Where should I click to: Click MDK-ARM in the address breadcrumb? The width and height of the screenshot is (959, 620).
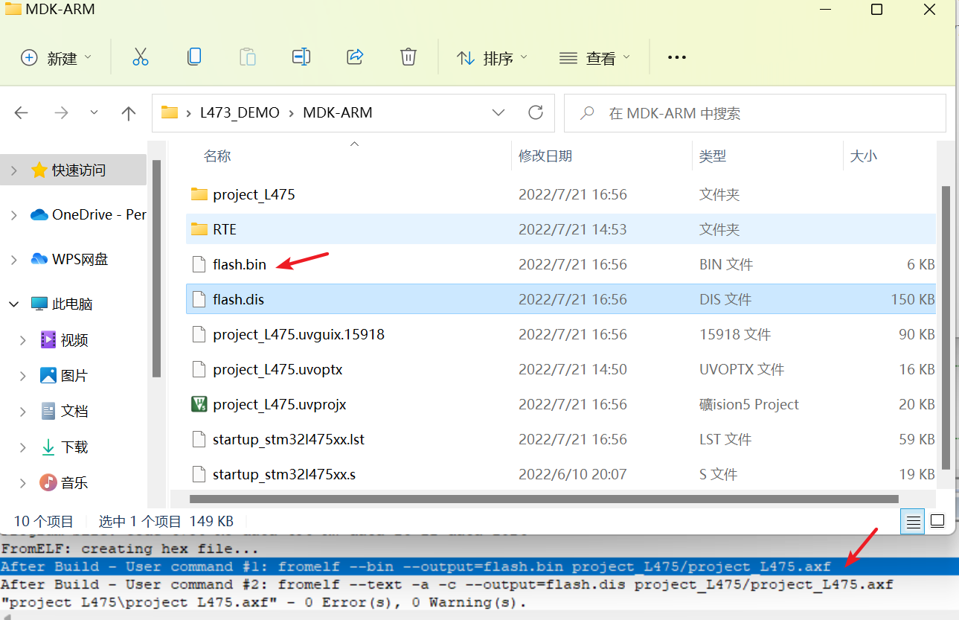(338, 113)
